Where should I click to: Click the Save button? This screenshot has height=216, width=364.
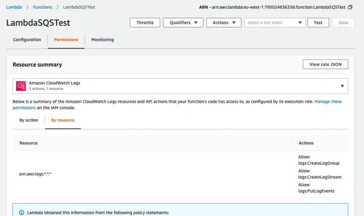[343, 23]
